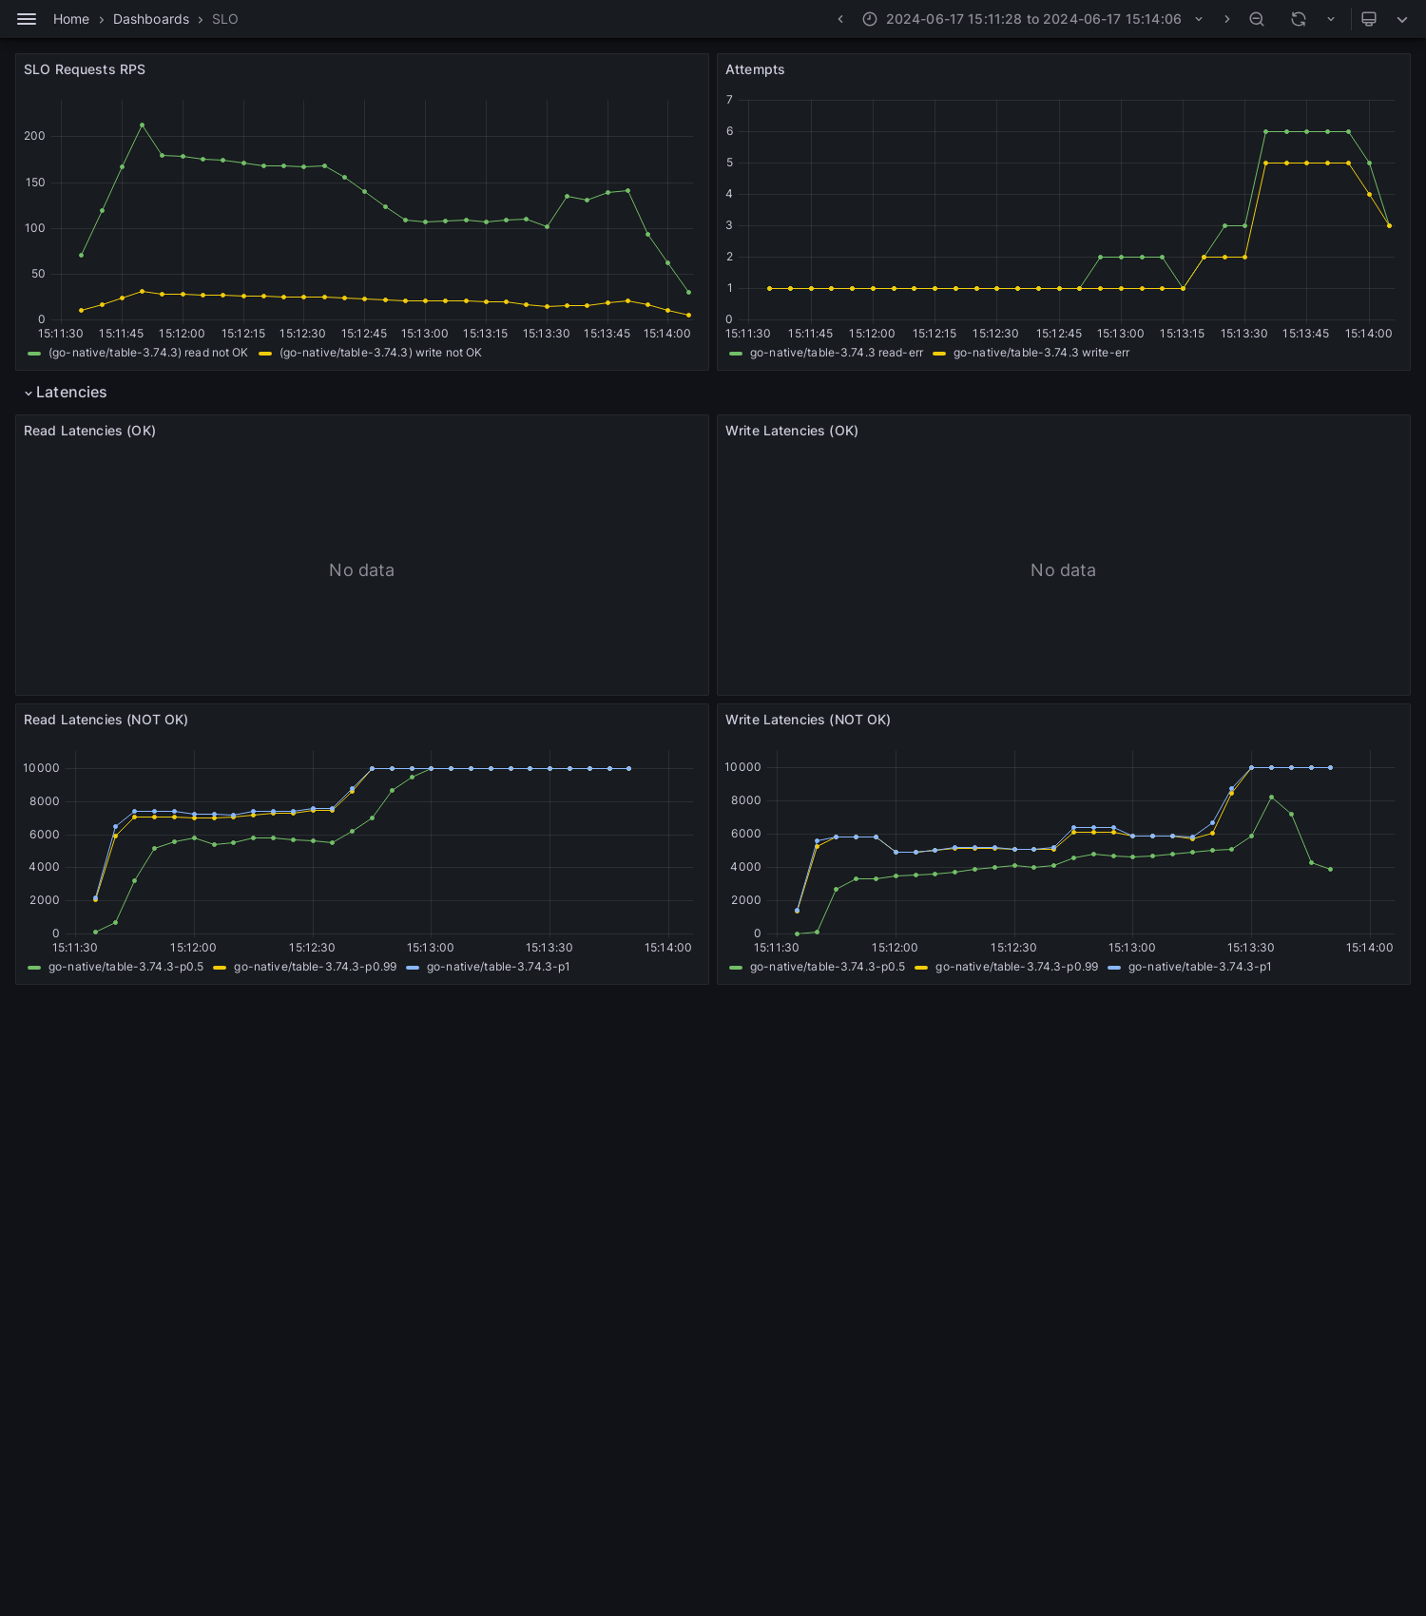Open Read Latencies (NOT OK) panel title
This screenshot has height=1616, width=1426.
pyautogui.click(x=106, y=720)
